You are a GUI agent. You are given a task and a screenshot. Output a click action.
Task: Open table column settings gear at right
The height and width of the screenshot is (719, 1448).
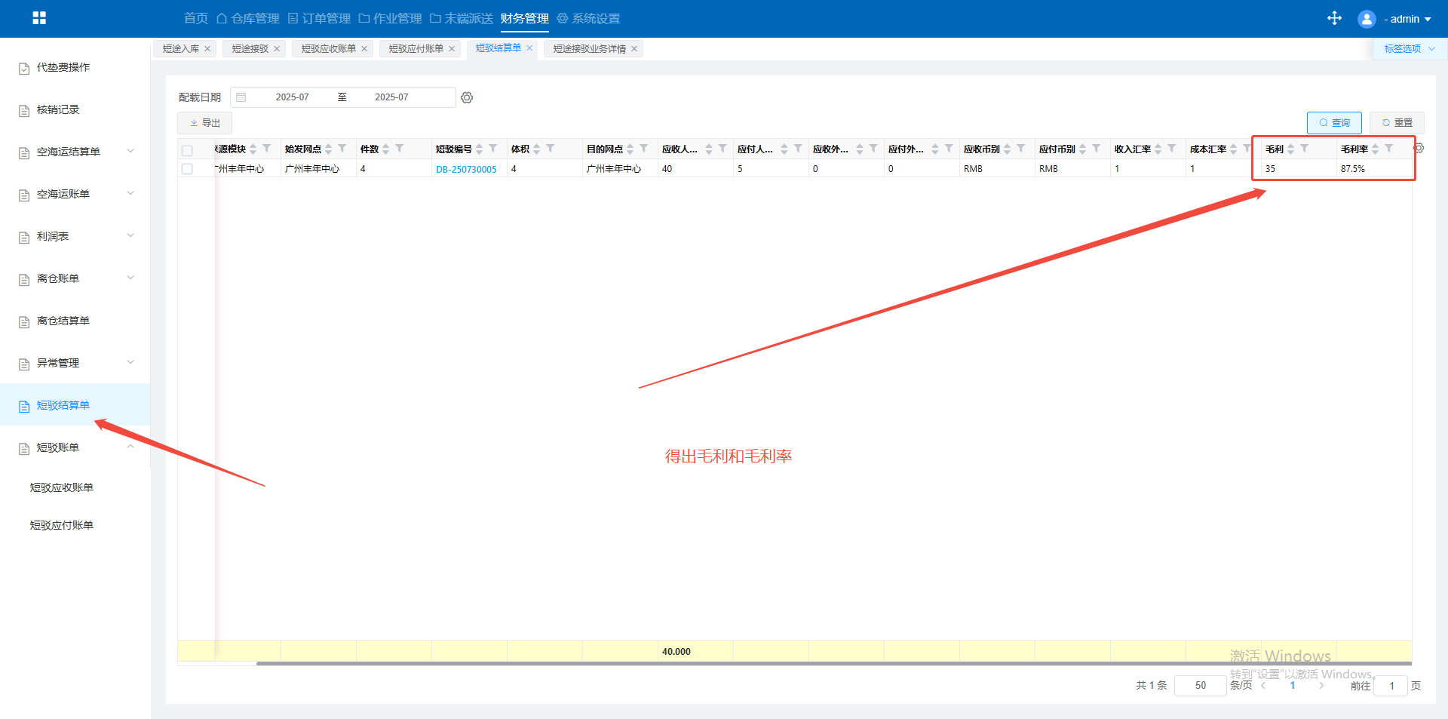coord(1419,149)
